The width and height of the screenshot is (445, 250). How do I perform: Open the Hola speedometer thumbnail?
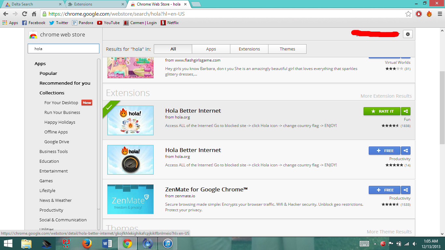[x=130, y=160]
